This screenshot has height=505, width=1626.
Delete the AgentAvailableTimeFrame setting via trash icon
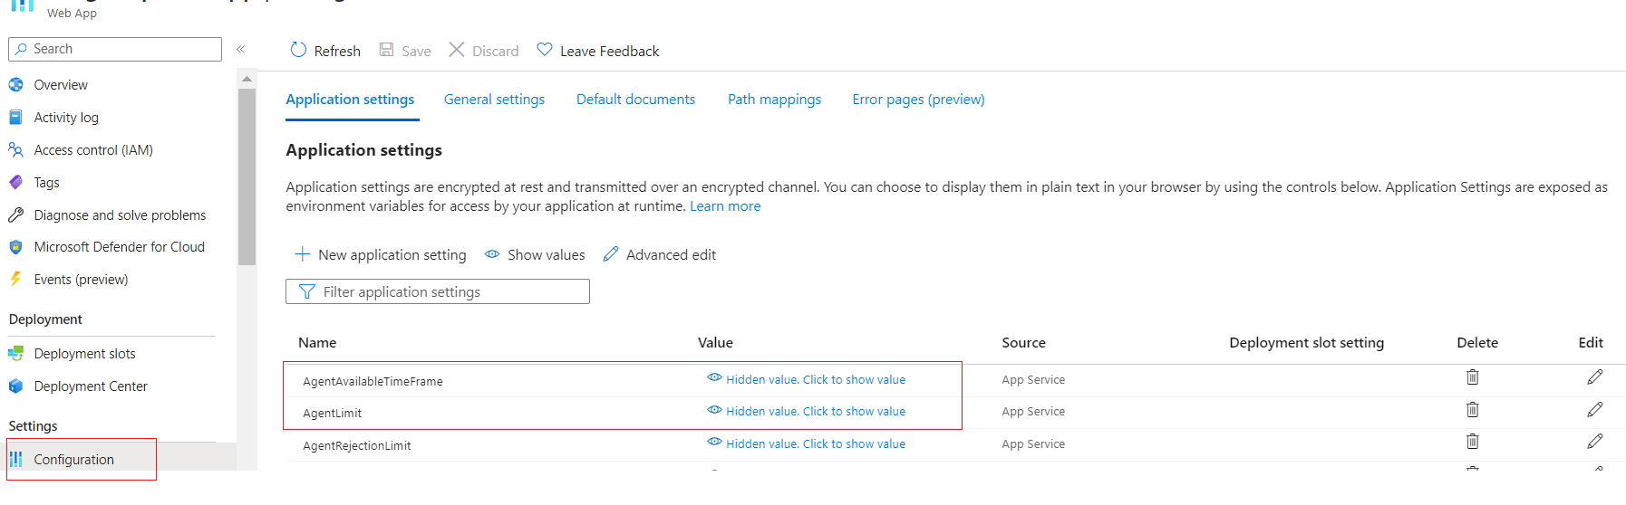pos(1473,377)
